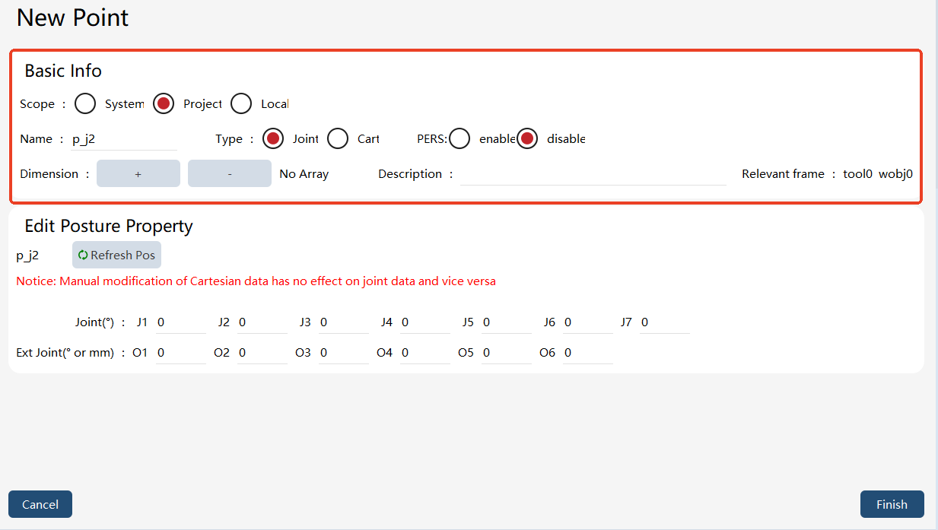Click the New Point title

click(73, 17)
